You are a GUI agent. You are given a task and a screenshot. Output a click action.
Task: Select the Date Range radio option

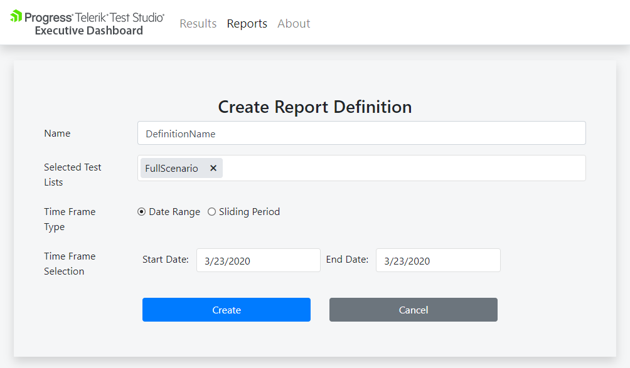point(141,211)
